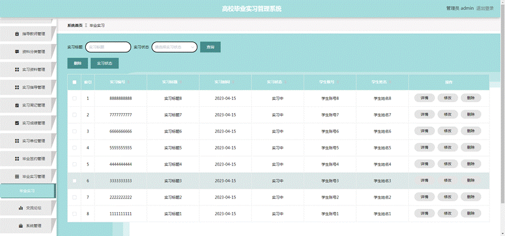Check the box for row 3333333333
505x236 pixels.
coord(74,181)
